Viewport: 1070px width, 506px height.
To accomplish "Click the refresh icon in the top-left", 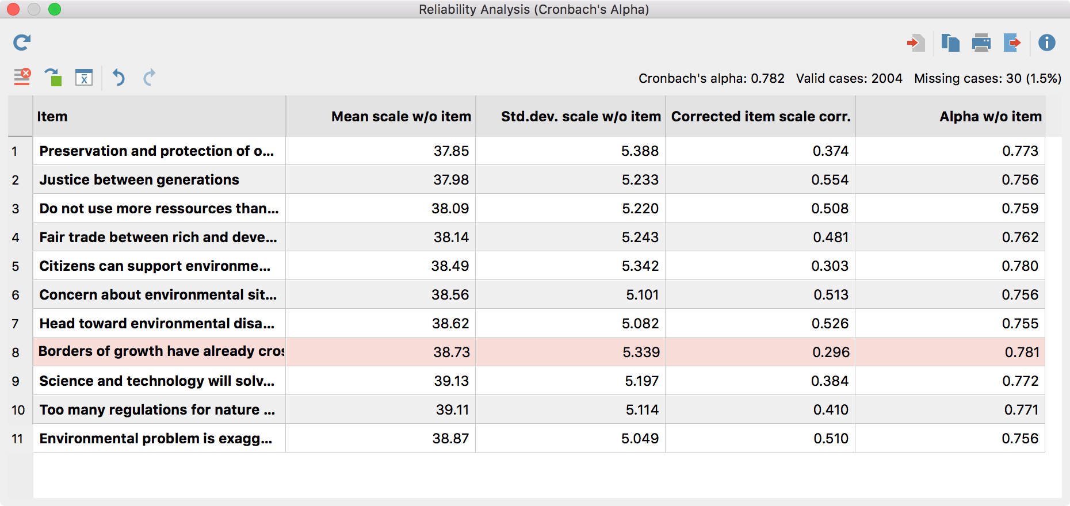I will click(x=22, y=43).
